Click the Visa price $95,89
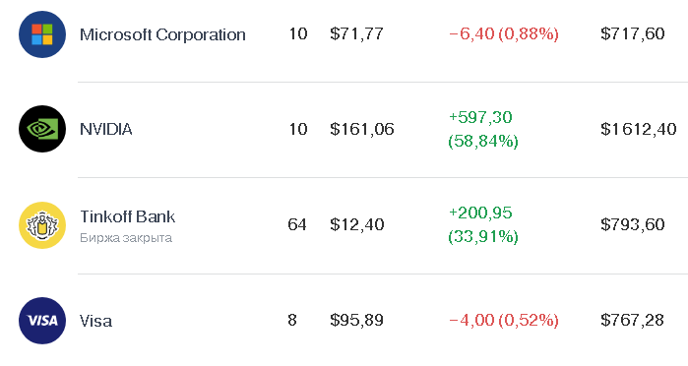 pyautogui.click(x=356, y=320)
